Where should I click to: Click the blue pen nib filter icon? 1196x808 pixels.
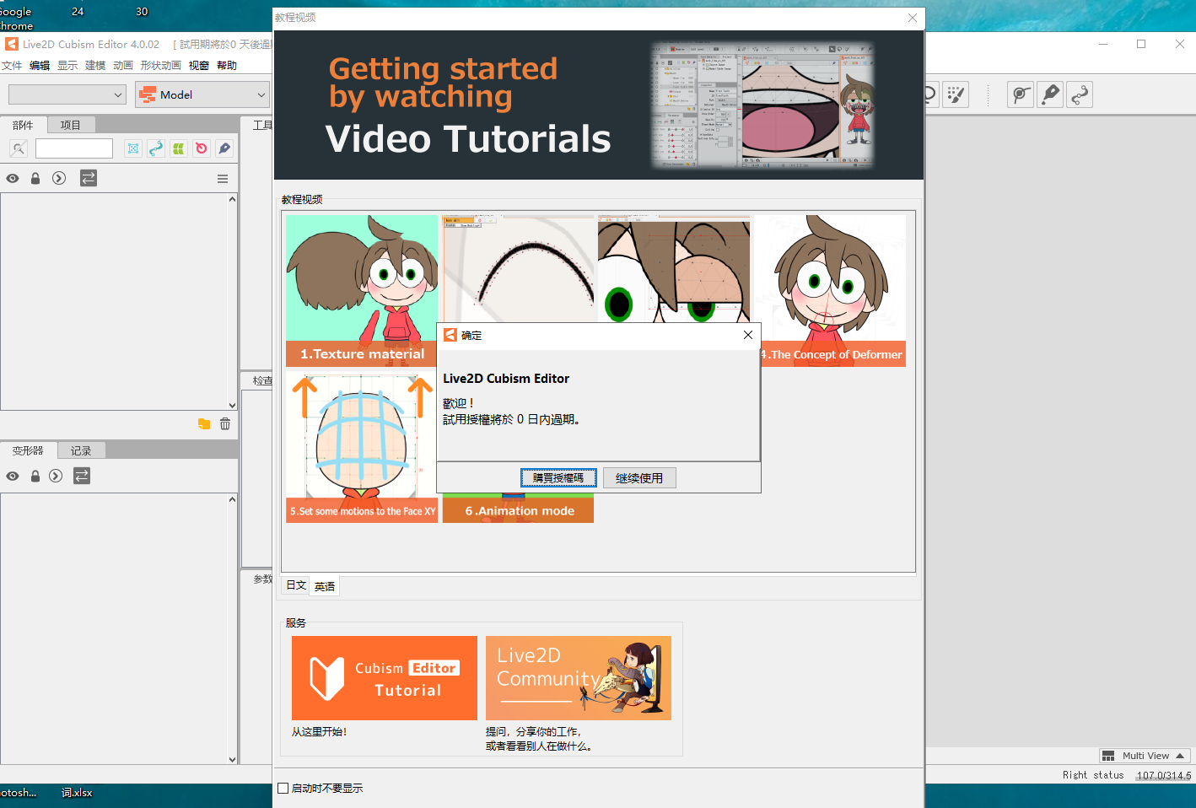(224, 148)
